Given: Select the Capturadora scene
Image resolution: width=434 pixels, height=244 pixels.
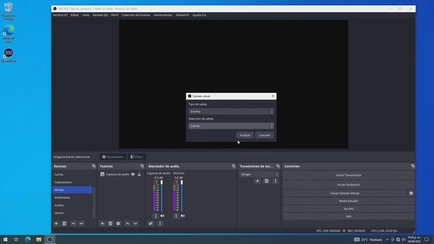Looking at the screenshot, I should coord(73,182).
